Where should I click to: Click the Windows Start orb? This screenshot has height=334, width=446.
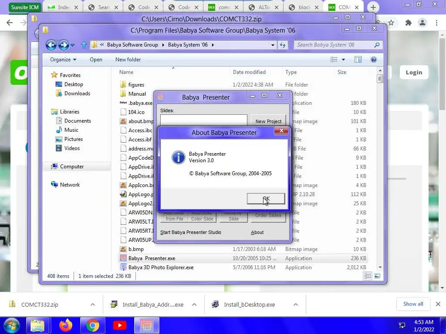tap(11, 325)
